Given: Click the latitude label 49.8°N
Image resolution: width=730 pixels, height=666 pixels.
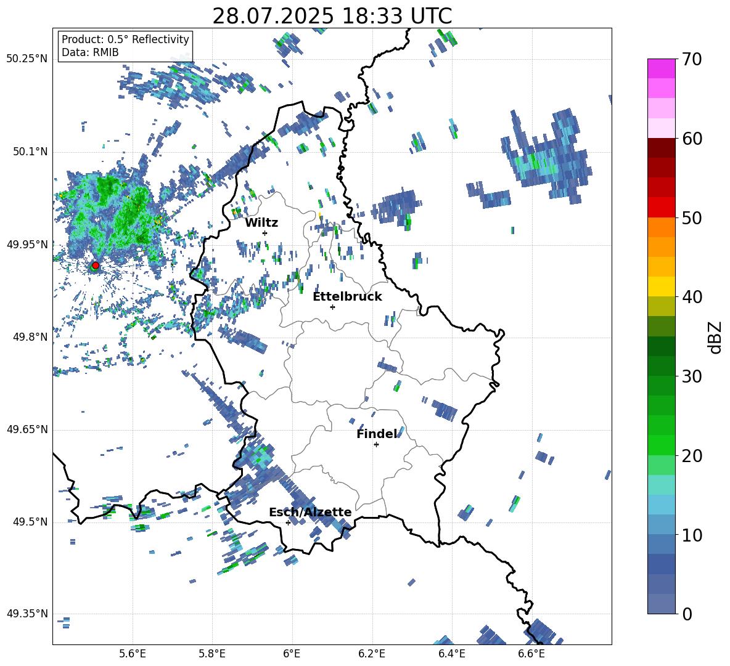Looking at the screenshot, I should [x=30, y=337].
